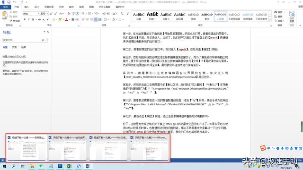This screenshot has height=170, width=303.
Task: Switch to the Page Layout tab
Action: [x=49, y=7]
